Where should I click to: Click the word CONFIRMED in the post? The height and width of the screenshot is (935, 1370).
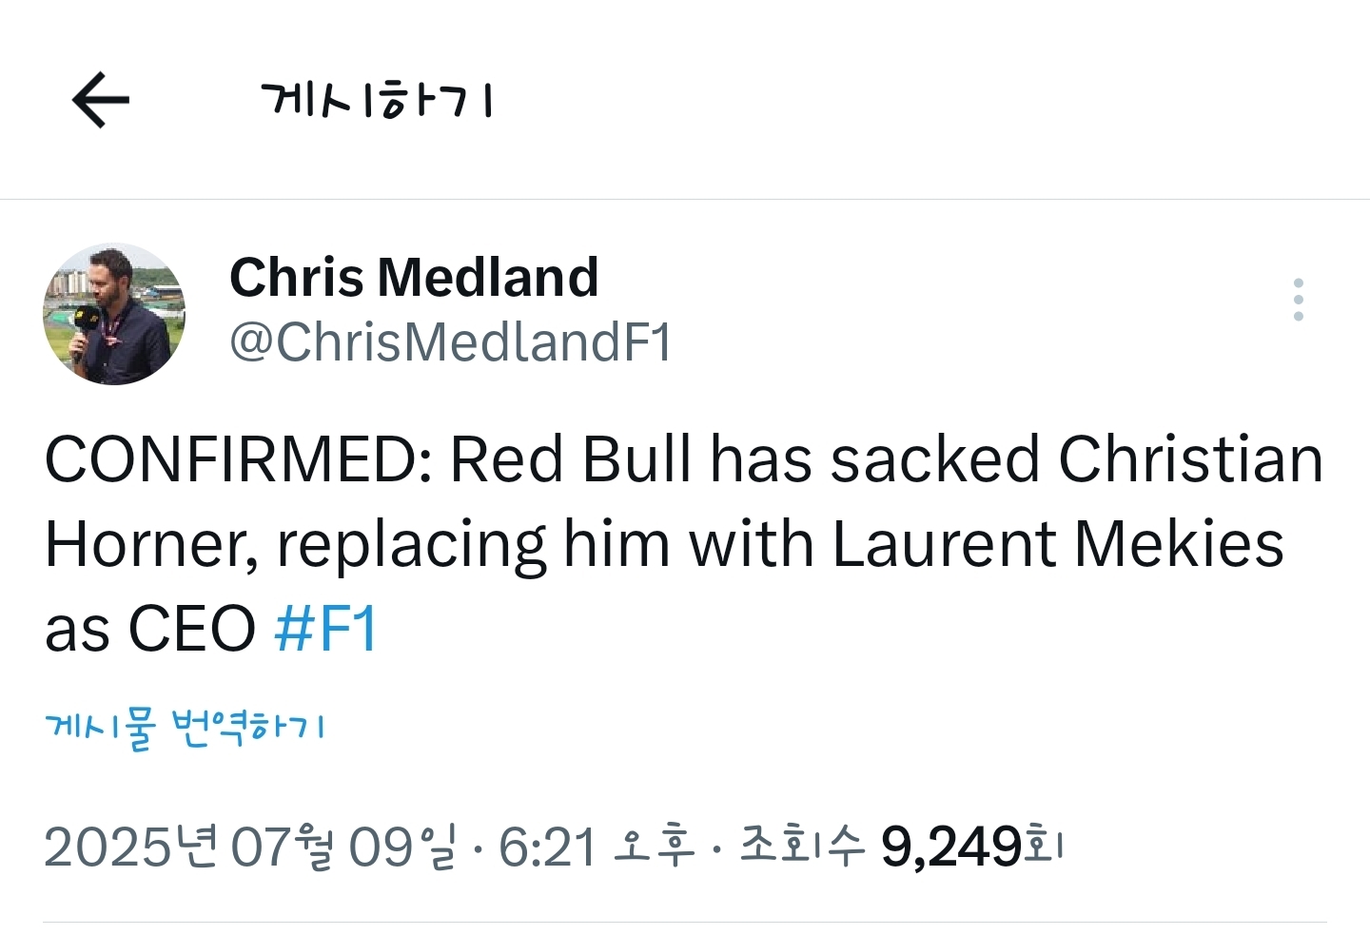pos(238,460)
